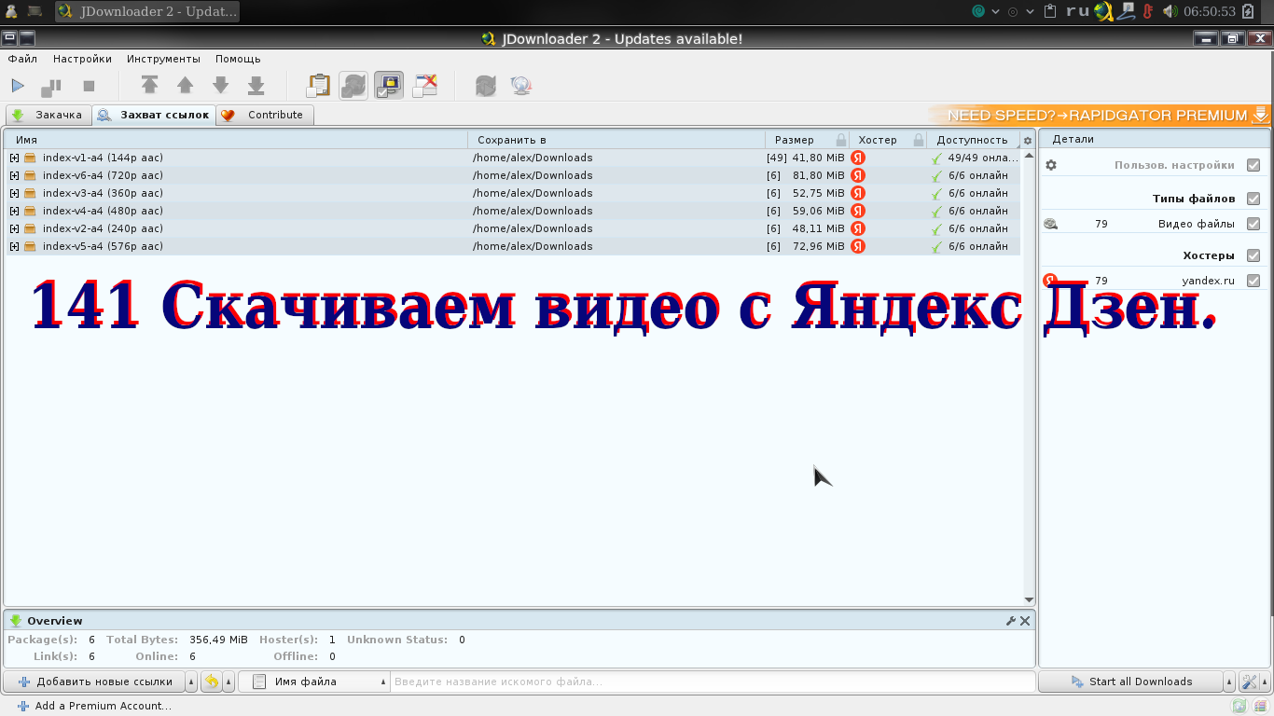
Task: Toggle silent mode window icon with red X
Action: (x=425, y=86)
